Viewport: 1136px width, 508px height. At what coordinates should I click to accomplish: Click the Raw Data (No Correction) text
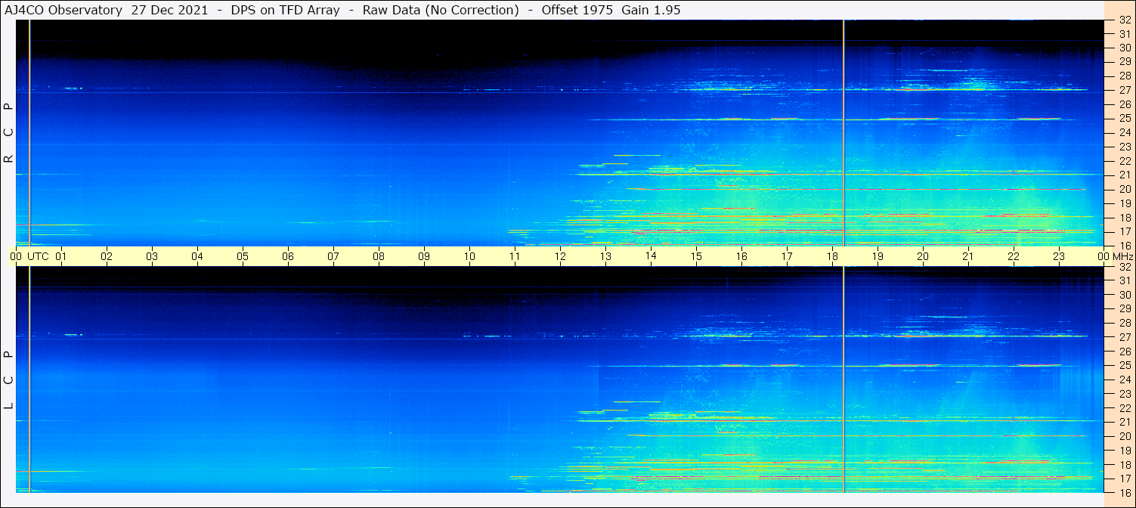[441, 10]
